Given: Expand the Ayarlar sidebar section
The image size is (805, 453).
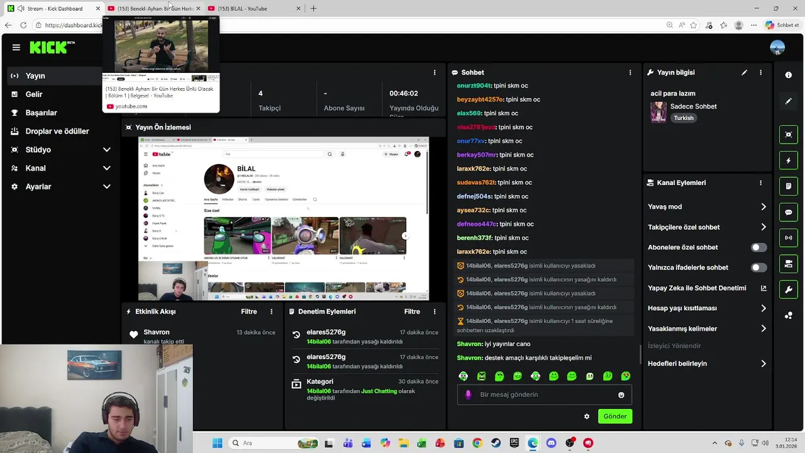Looking at the screenshot, I should [x=60, y=187].
